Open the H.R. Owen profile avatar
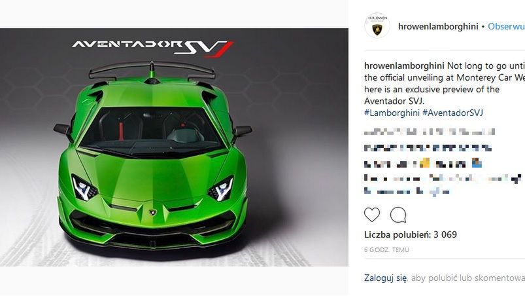Viewport: 525px width, 296px height. (x=377, y=26)
